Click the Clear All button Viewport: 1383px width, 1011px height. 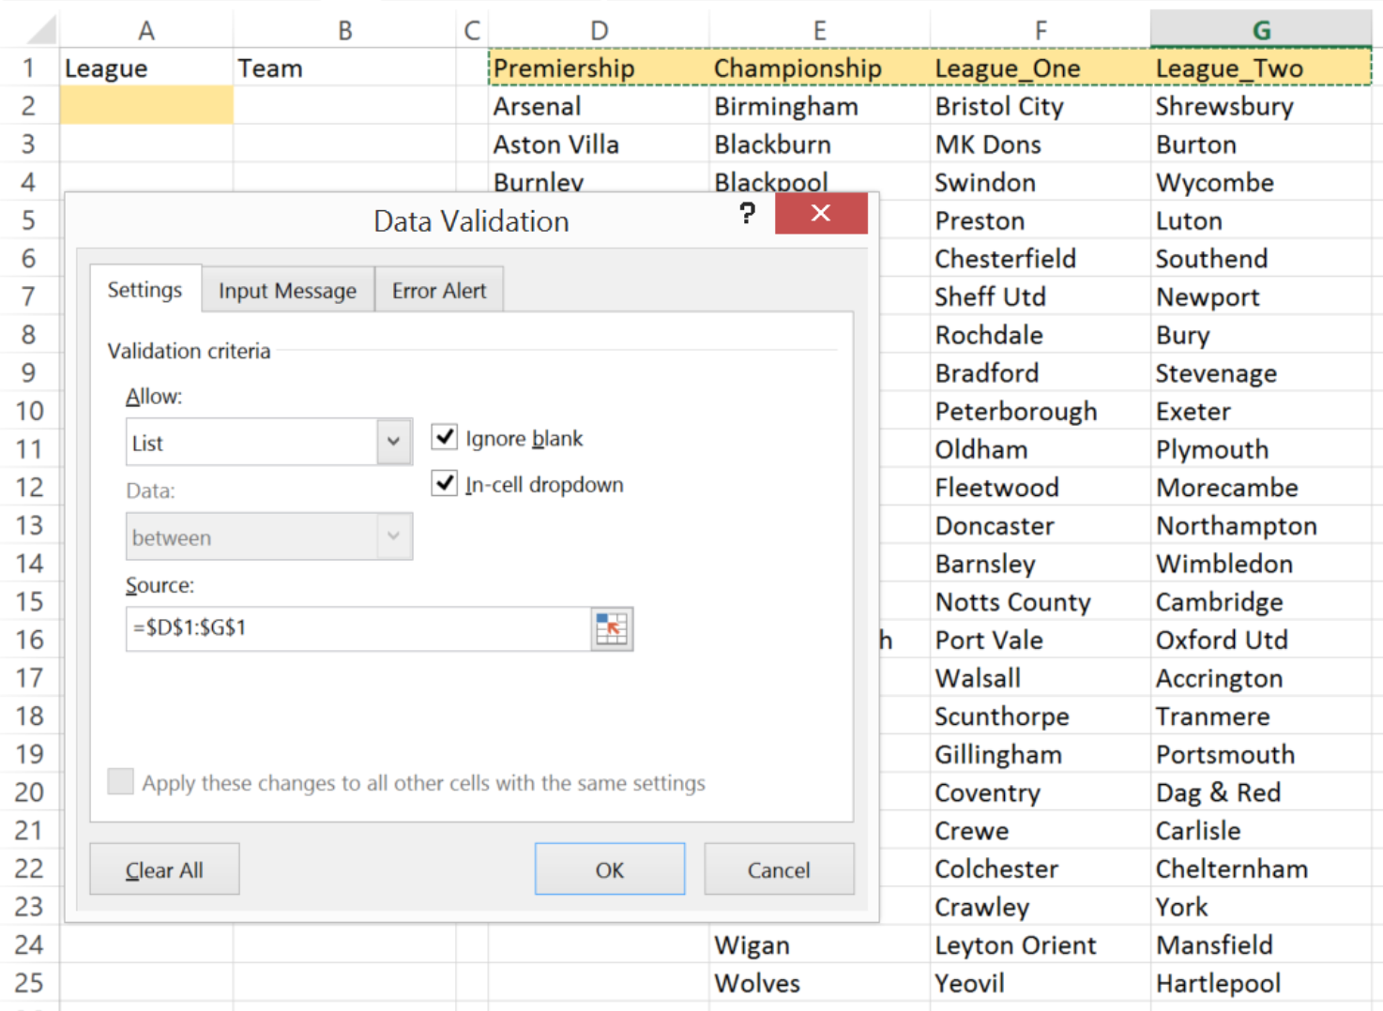click(x=164, y=868)
